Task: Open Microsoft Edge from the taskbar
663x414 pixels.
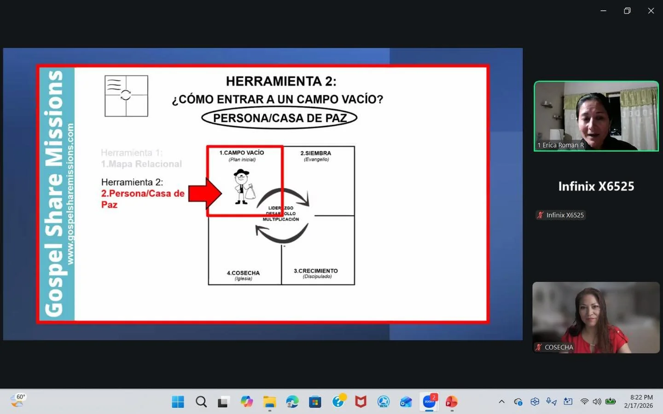Action: pyautogui.click(x=292, y=402)
